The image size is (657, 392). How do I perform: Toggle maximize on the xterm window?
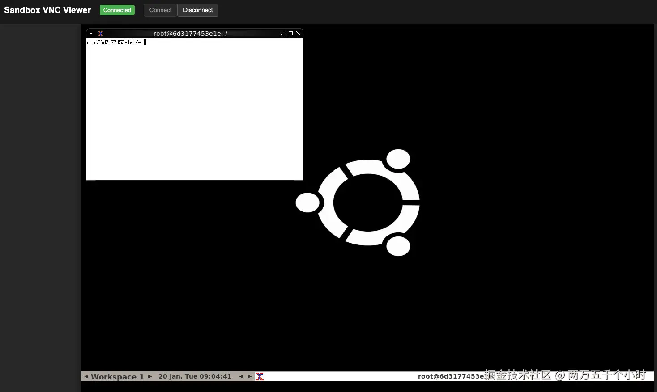[290, 33]
